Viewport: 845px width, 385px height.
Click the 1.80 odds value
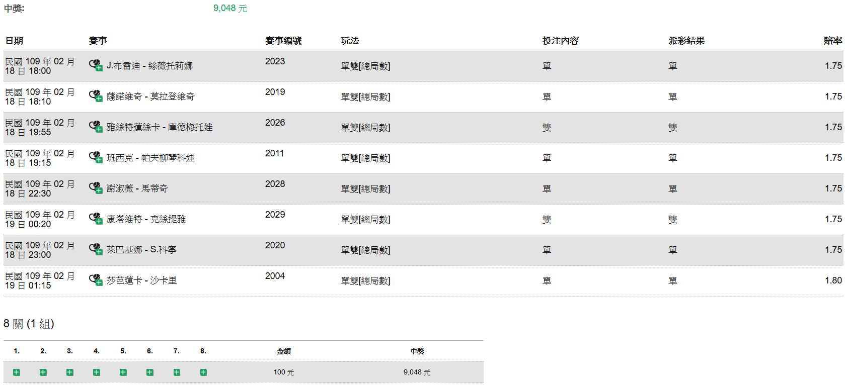click(x=833, y=280)
